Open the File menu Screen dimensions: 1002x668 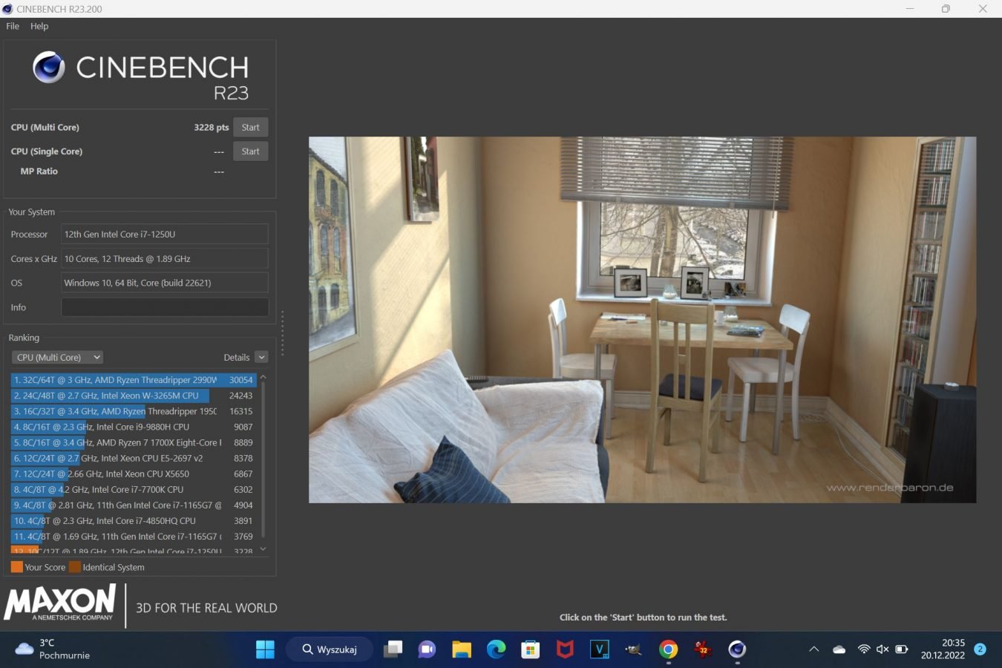pyautogui.click(x=13, y=26)
